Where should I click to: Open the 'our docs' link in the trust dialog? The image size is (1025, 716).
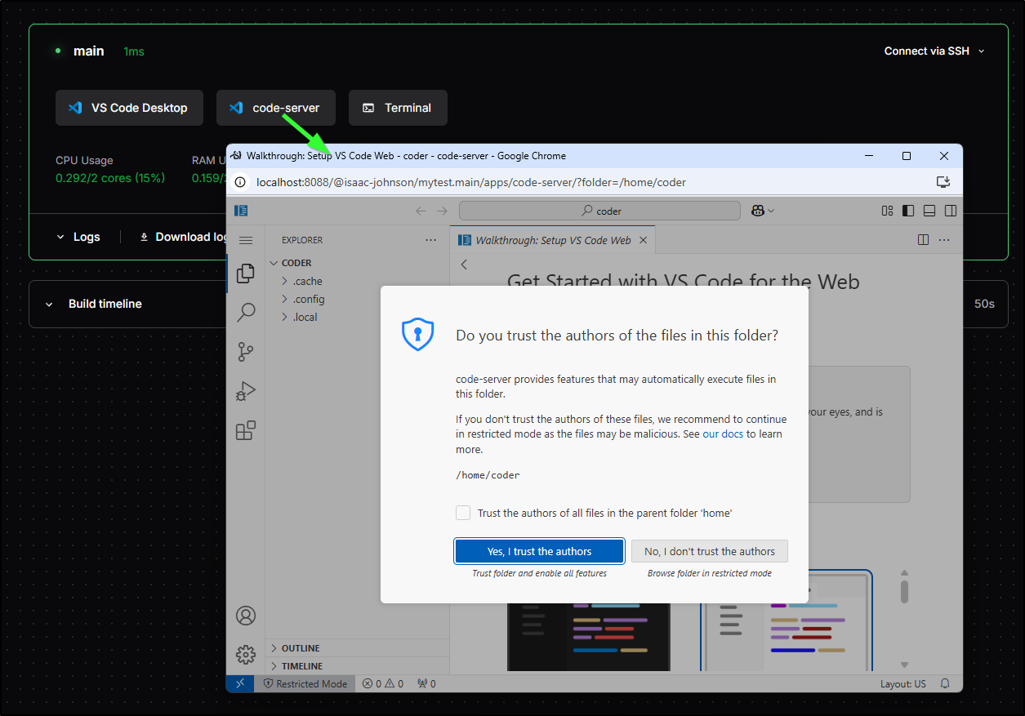(x=723, y=434)
